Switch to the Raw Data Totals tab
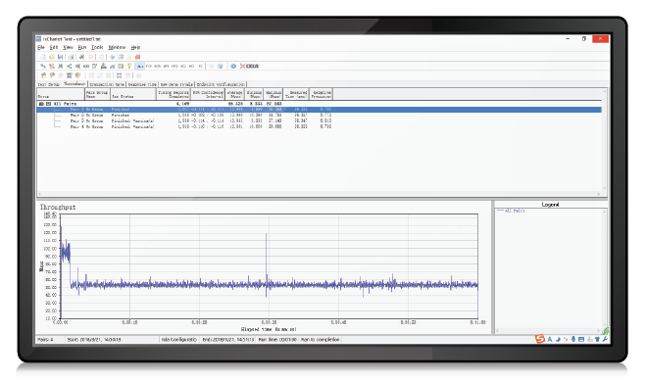 [x=176, y=84]
